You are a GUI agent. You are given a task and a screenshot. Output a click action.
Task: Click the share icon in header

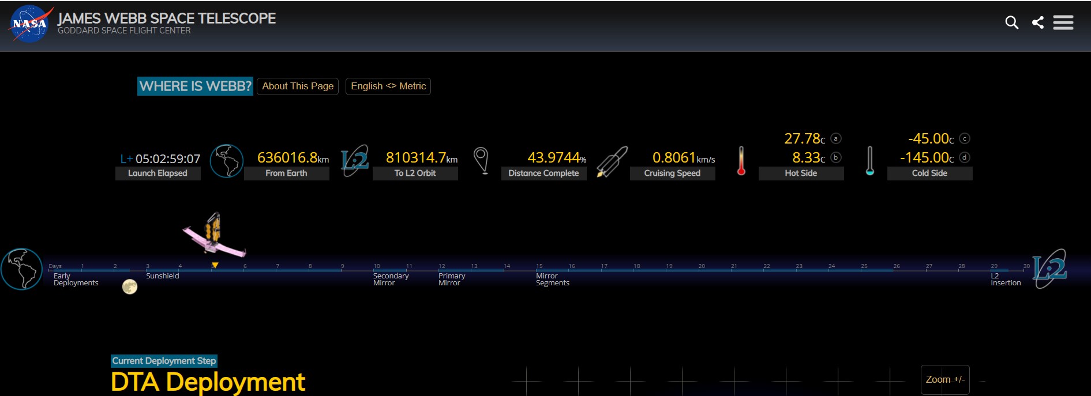(1038, 22)
